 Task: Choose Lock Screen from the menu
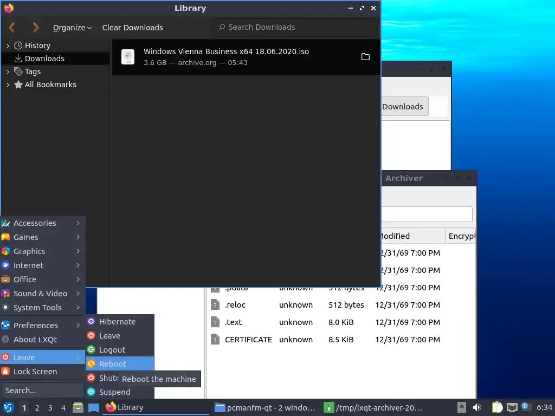(x=42, y=372)
